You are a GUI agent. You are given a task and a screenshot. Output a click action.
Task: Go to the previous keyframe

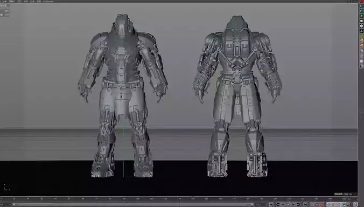tap(278, 204)
